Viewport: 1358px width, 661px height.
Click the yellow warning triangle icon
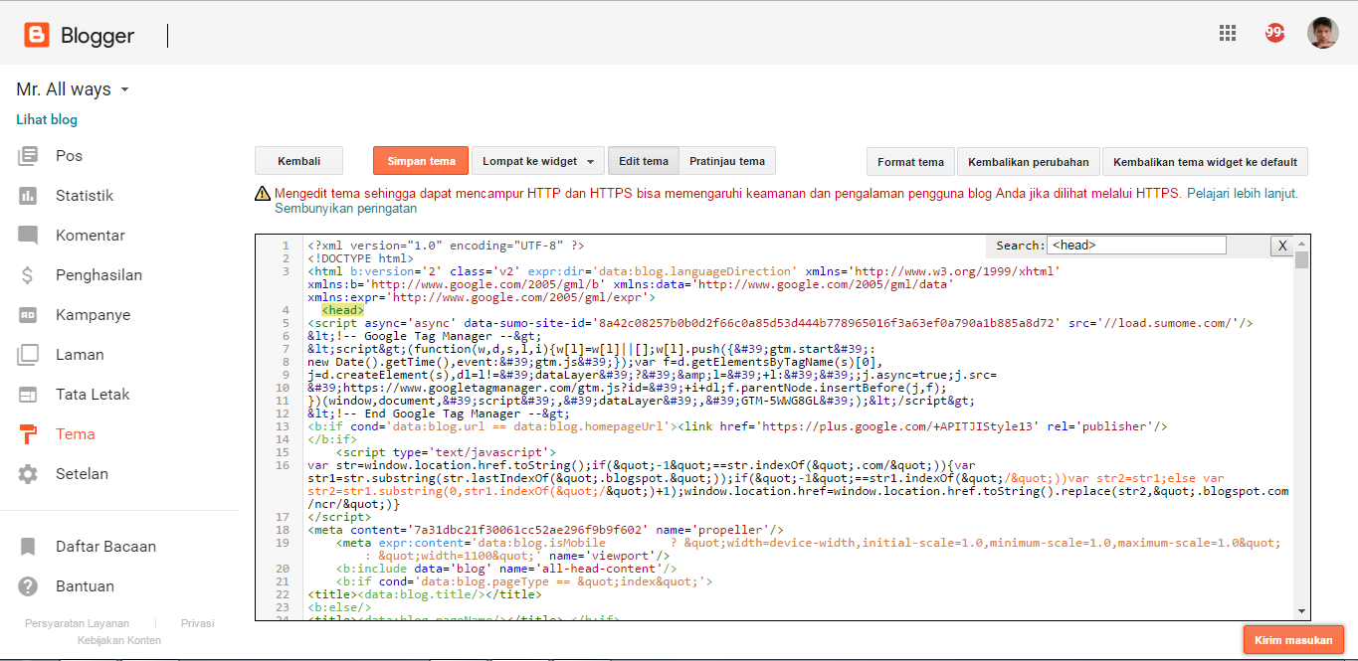coord(263,194)
